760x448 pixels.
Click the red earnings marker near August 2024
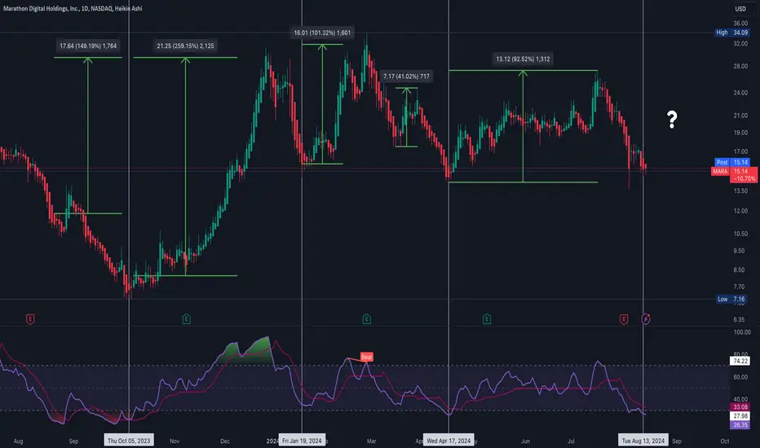pyautogui.click(x=624, y=319)
